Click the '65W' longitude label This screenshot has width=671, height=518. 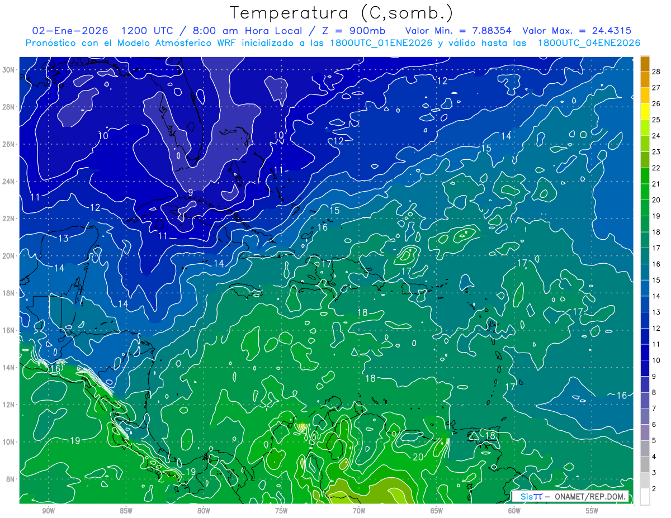(437, 511)
